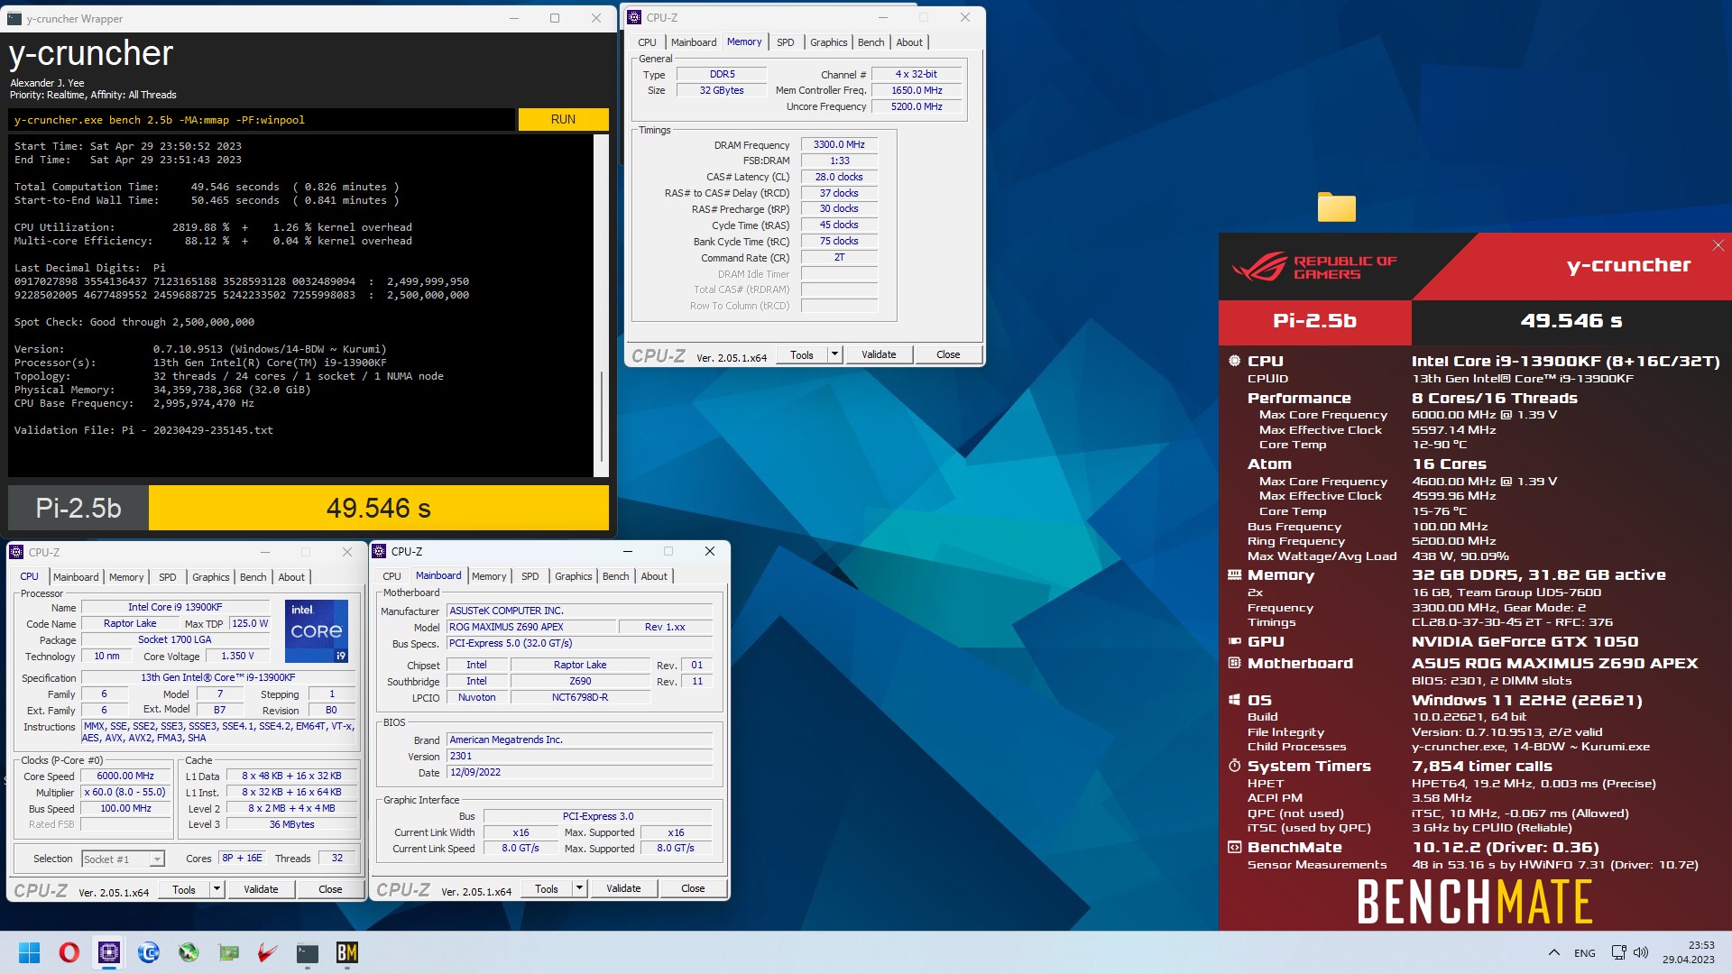
Task: Click the Windows OS icon in BenchMate panel
Action: (x=1234, y=700)
